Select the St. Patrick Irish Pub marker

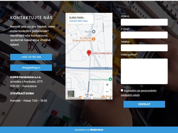point(94,39)
